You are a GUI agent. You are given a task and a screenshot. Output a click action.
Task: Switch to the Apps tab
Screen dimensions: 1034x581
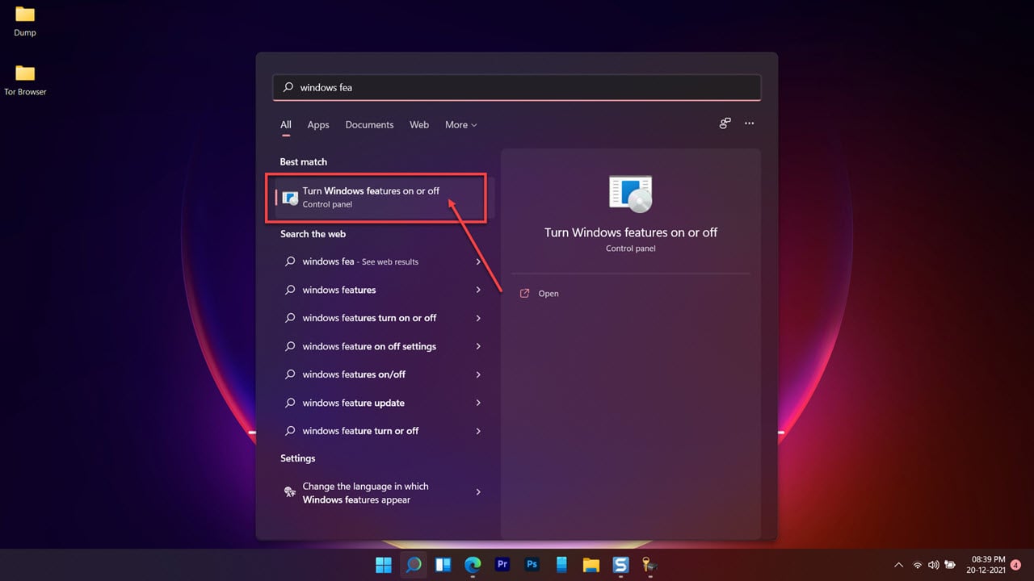[318, 125]
